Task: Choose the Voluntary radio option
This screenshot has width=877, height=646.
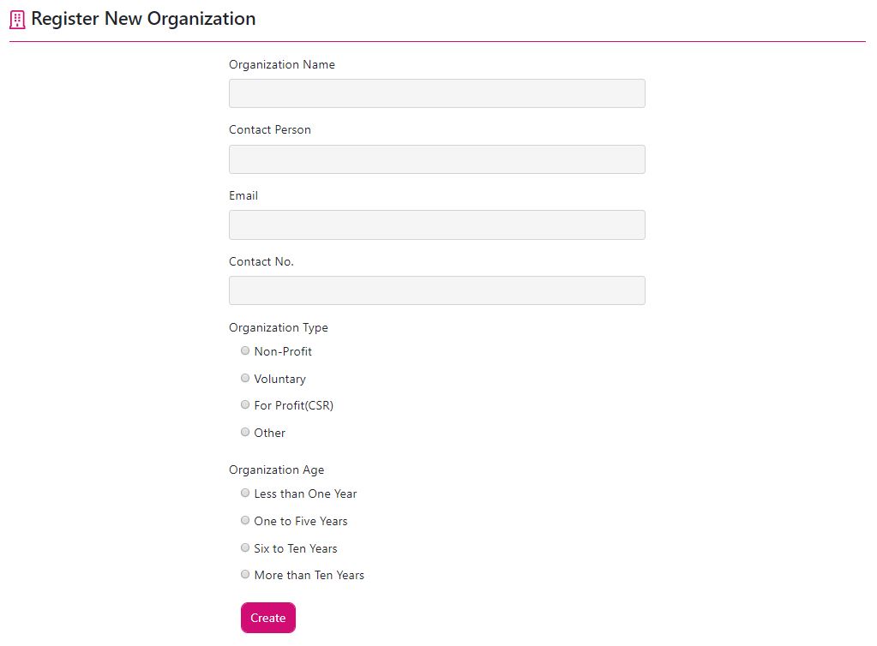Action: pyautogui.click(x=245, y=378)
